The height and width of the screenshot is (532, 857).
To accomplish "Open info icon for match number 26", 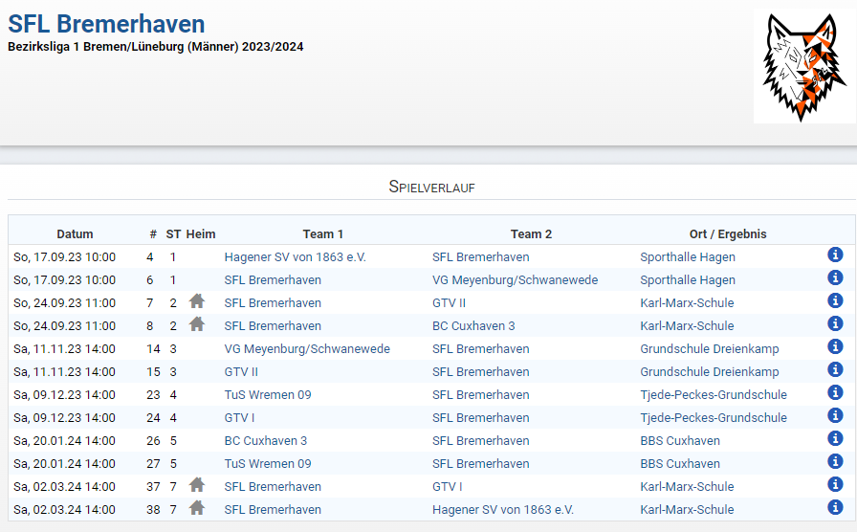I will 835,438.
